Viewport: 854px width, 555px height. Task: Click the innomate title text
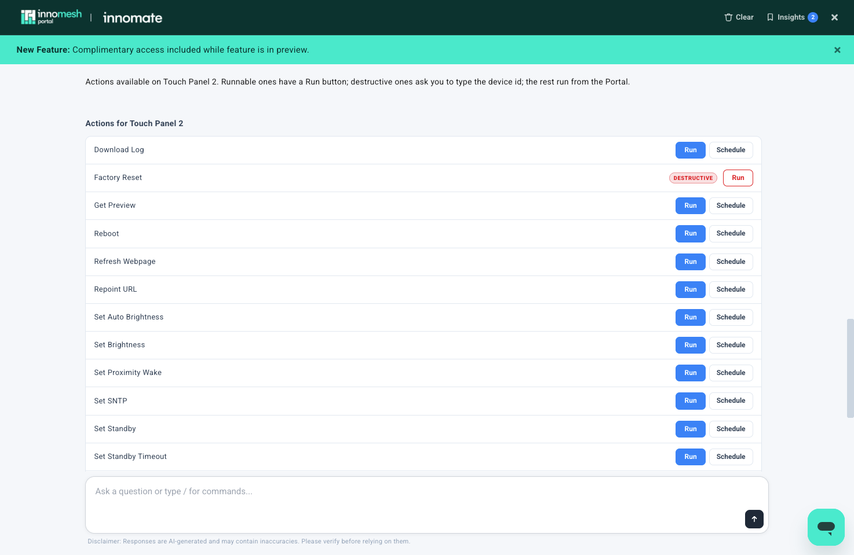[133, 18]
